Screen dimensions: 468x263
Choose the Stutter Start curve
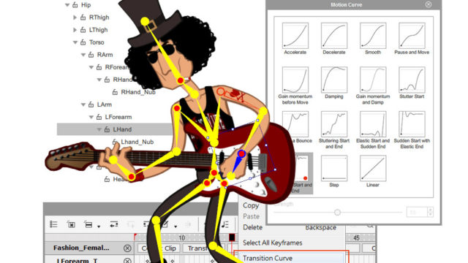click(x=412, y=80)
